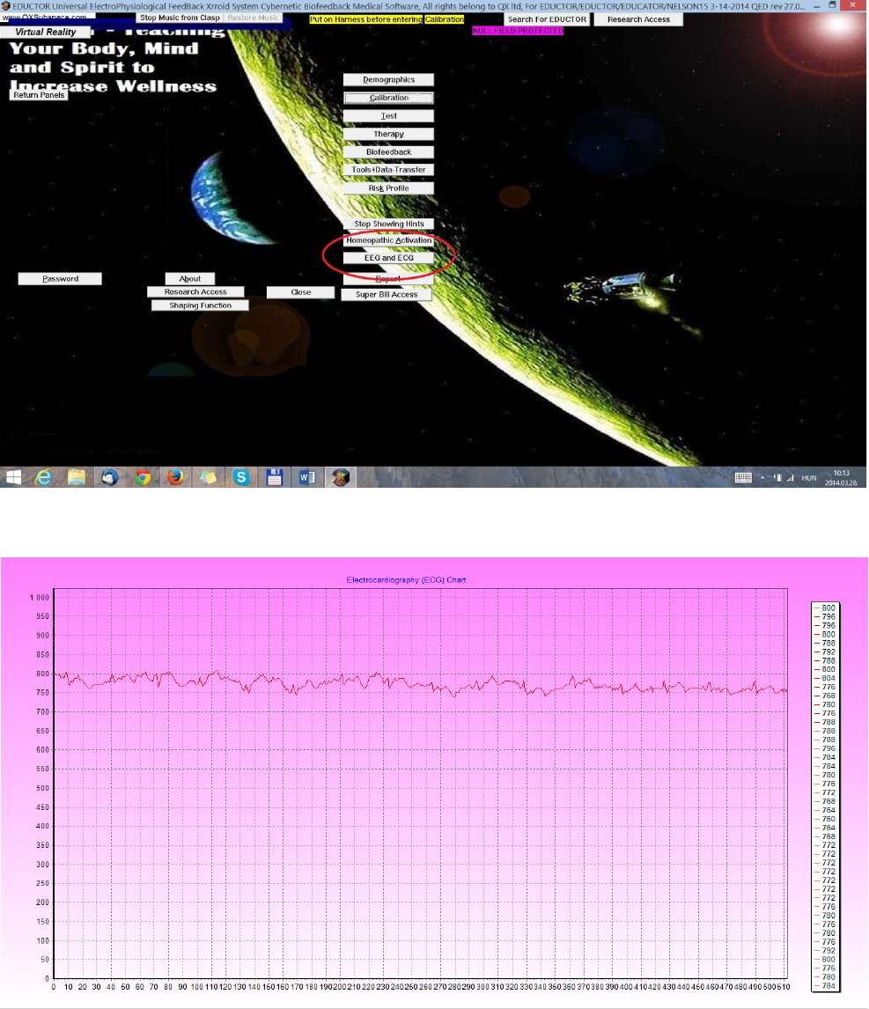Click the EDUCTOR title bar app icon
The height and width of the screenshot is (1009, 869).
[x=6, y=6]
